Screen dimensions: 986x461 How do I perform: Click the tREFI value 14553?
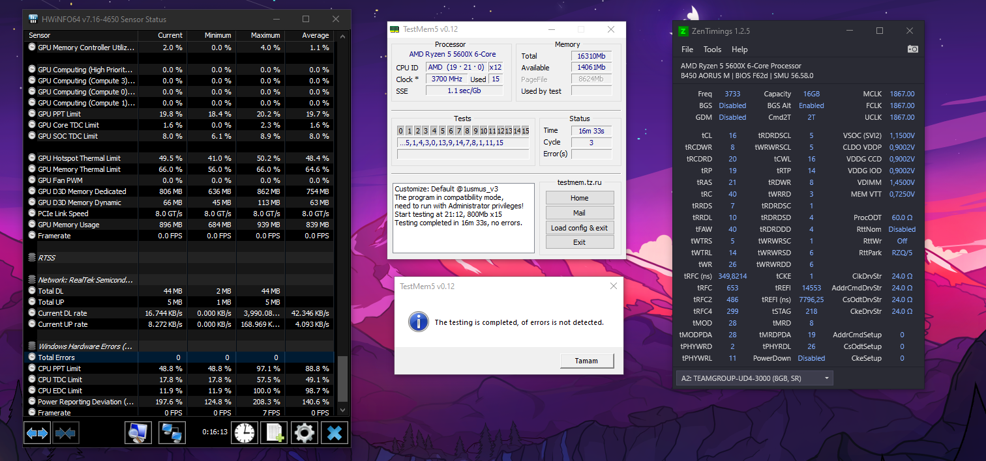coord(811,288)
